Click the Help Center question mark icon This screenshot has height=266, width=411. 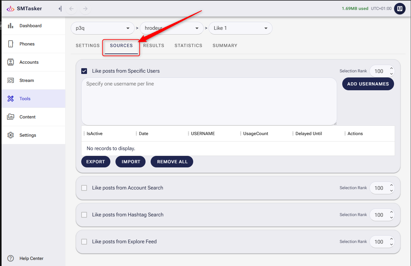(11, 258)
